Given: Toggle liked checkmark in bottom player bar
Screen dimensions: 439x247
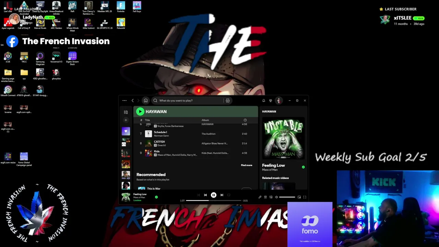Looking at the screenshot, I should [156, 197].
